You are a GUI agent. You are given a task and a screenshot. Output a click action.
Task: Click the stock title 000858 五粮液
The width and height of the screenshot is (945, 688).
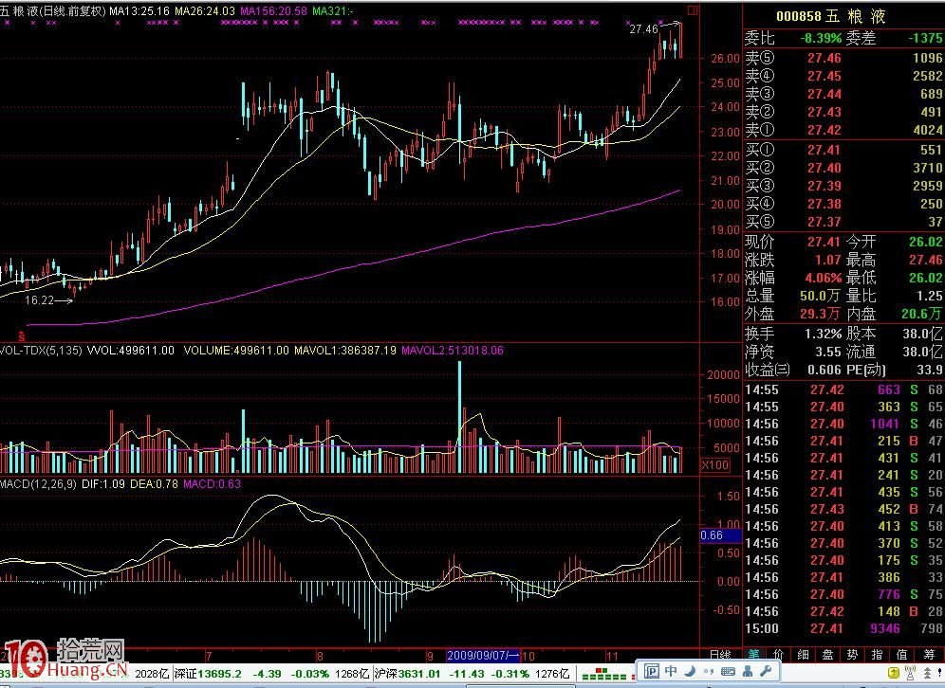click(830, 16)
